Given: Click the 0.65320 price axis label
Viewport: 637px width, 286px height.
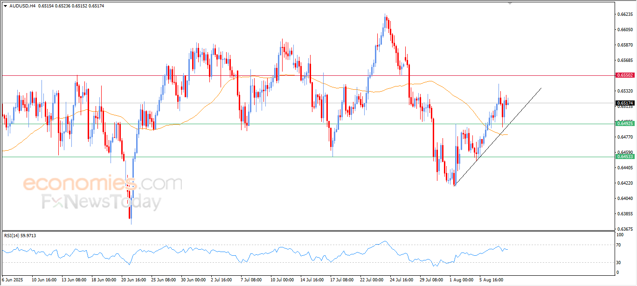Looking at the screenshot, I should pos(624,91).
